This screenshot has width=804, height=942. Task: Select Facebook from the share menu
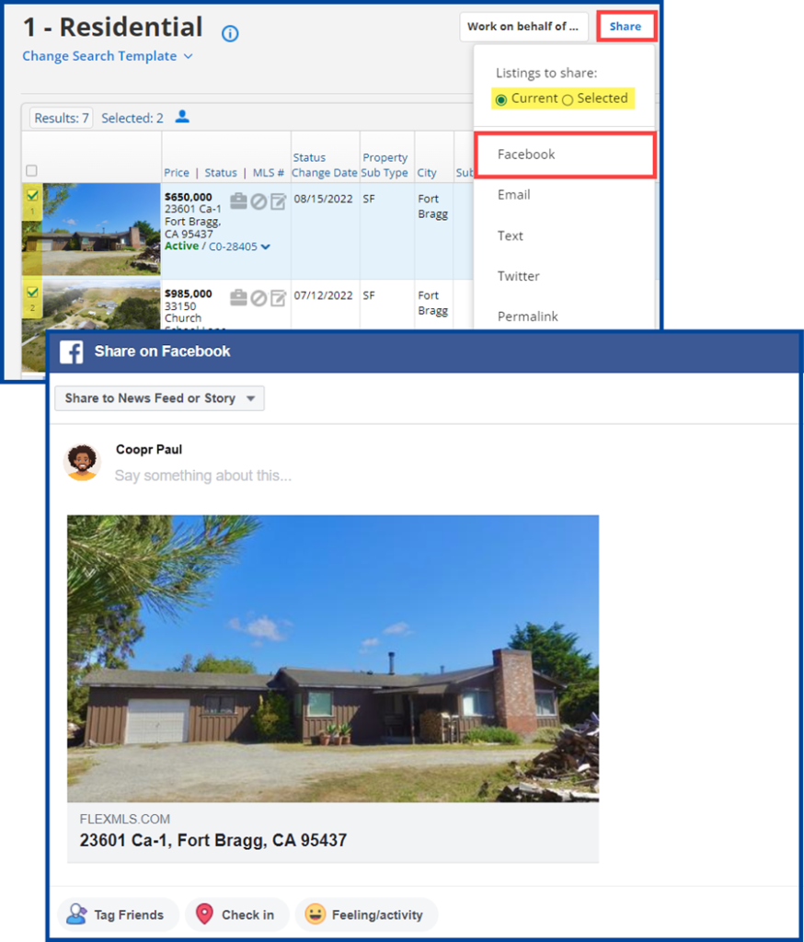pyautogui.click(x=525, y=155)
